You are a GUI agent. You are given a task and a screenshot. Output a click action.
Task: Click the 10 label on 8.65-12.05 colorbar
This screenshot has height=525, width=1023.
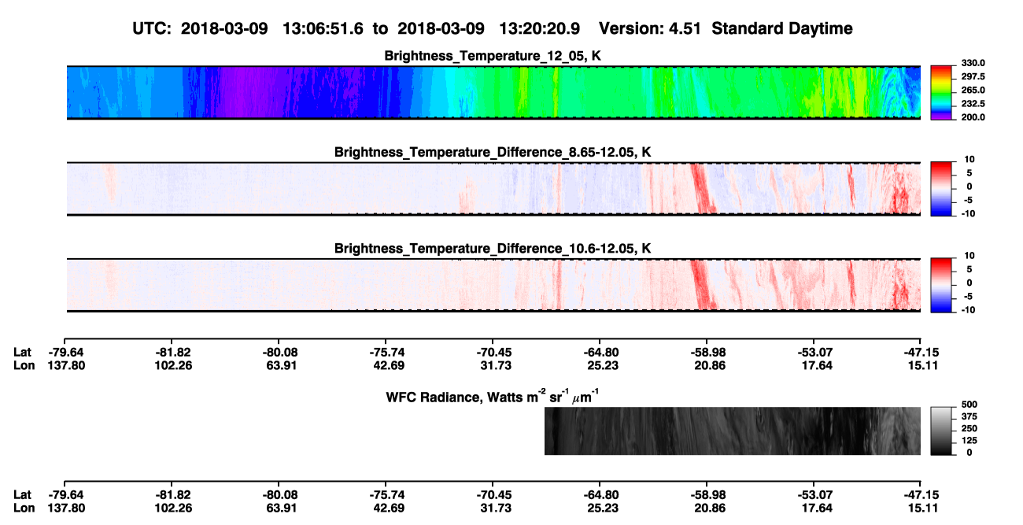point(969,159)
